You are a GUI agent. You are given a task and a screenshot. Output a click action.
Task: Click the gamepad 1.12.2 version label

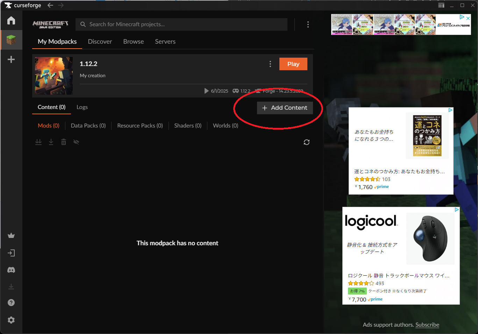[241, 91]
